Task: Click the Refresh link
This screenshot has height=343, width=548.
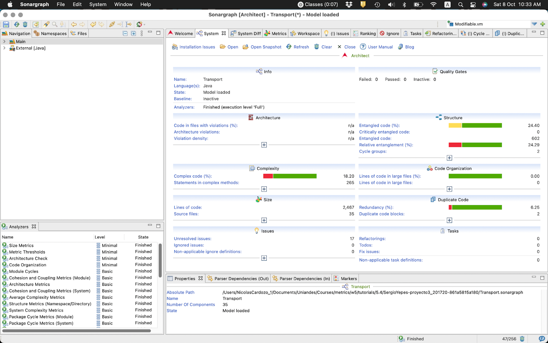Action: click(x=297, y=47)
